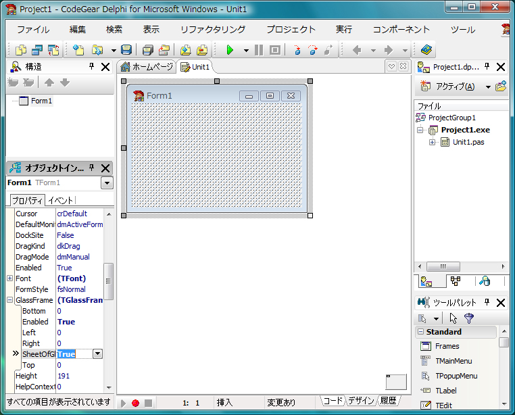Switch to the イベント tab in Object Inspector

[x=60, y=201]
